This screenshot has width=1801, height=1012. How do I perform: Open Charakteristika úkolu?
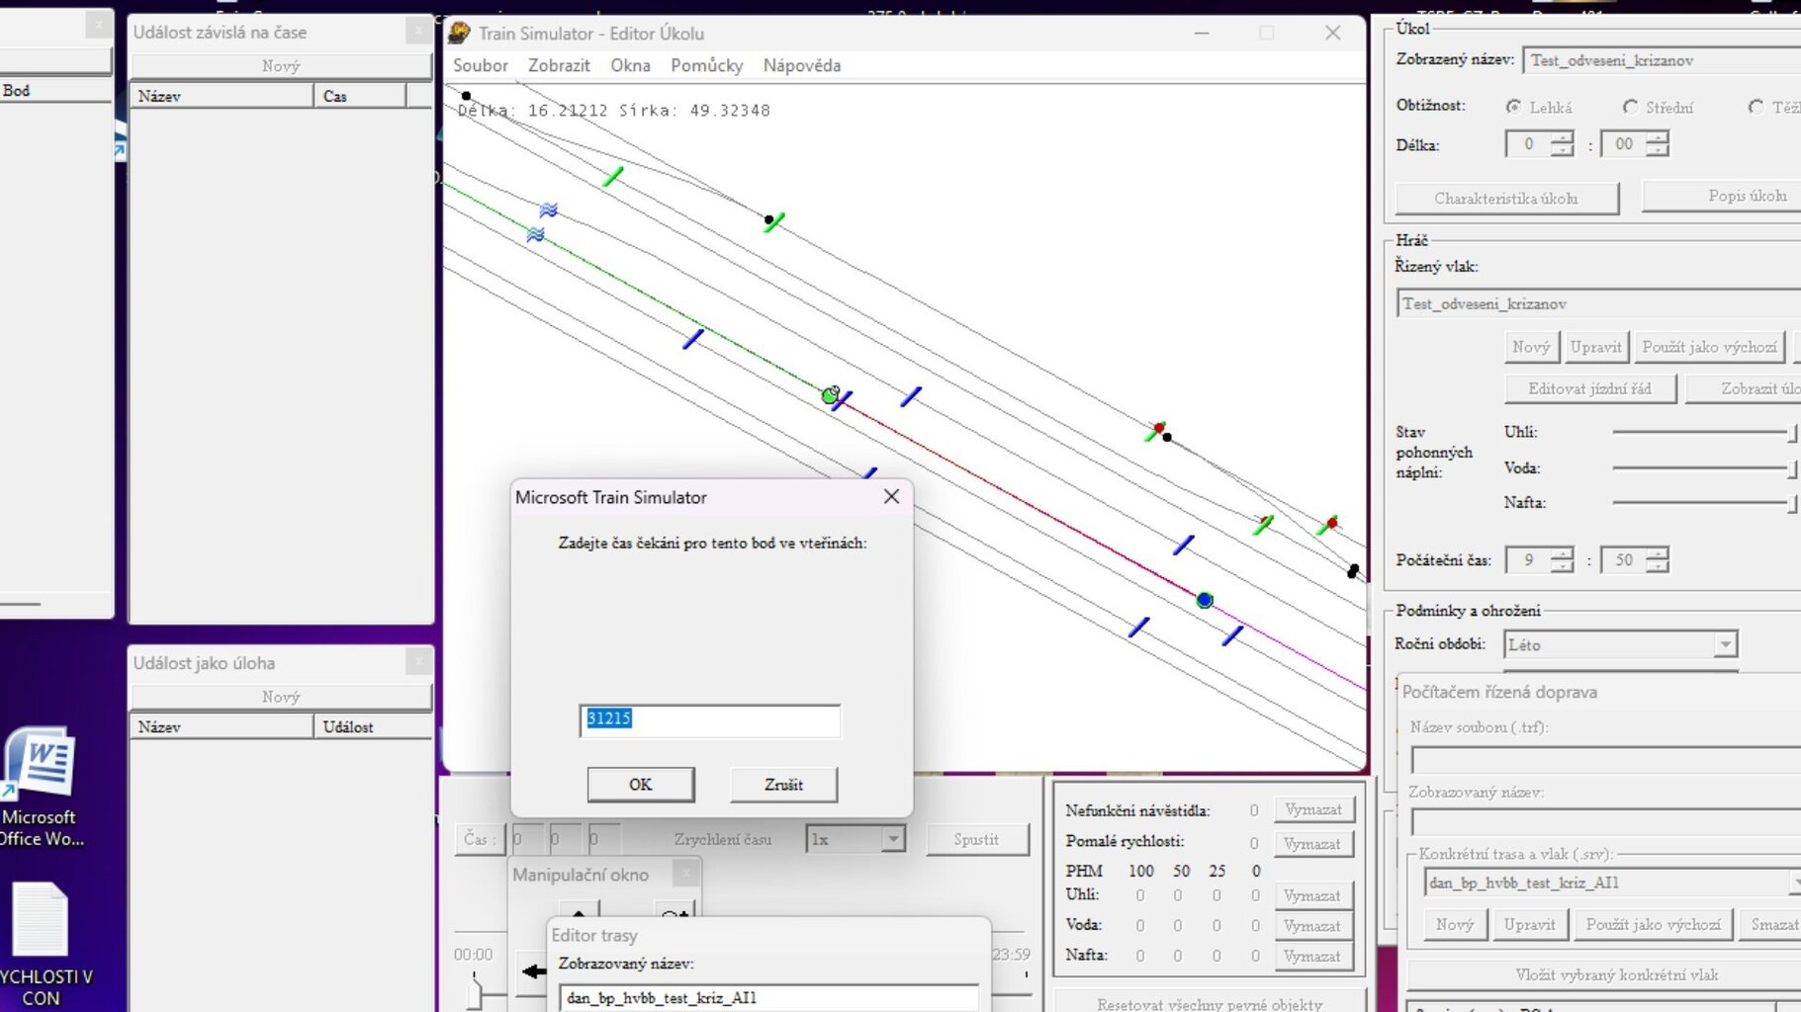pos(1506,198)
